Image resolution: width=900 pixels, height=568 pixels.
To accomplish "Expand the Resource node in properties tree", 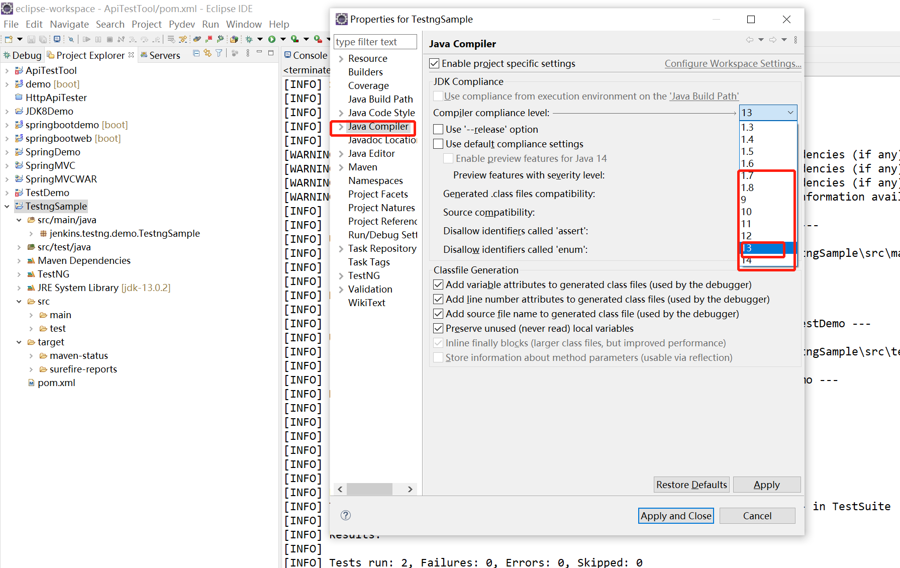I will point(341,59).
